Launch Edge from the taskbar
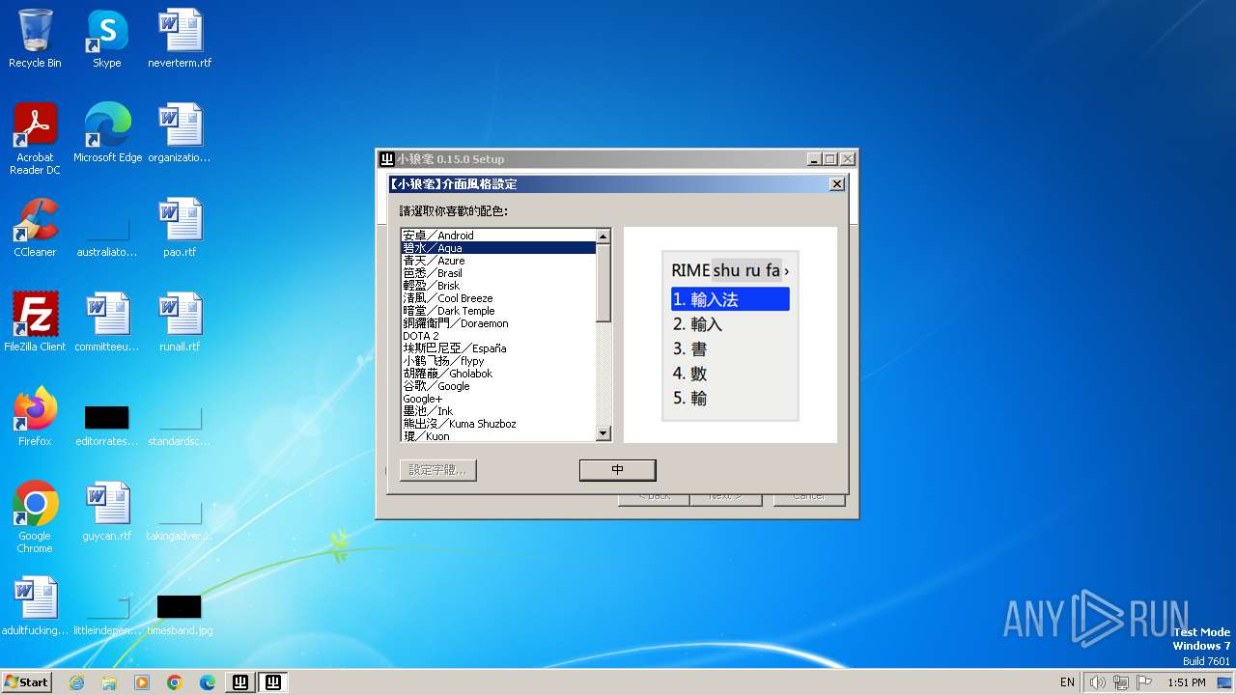 (x=208, y=682)
